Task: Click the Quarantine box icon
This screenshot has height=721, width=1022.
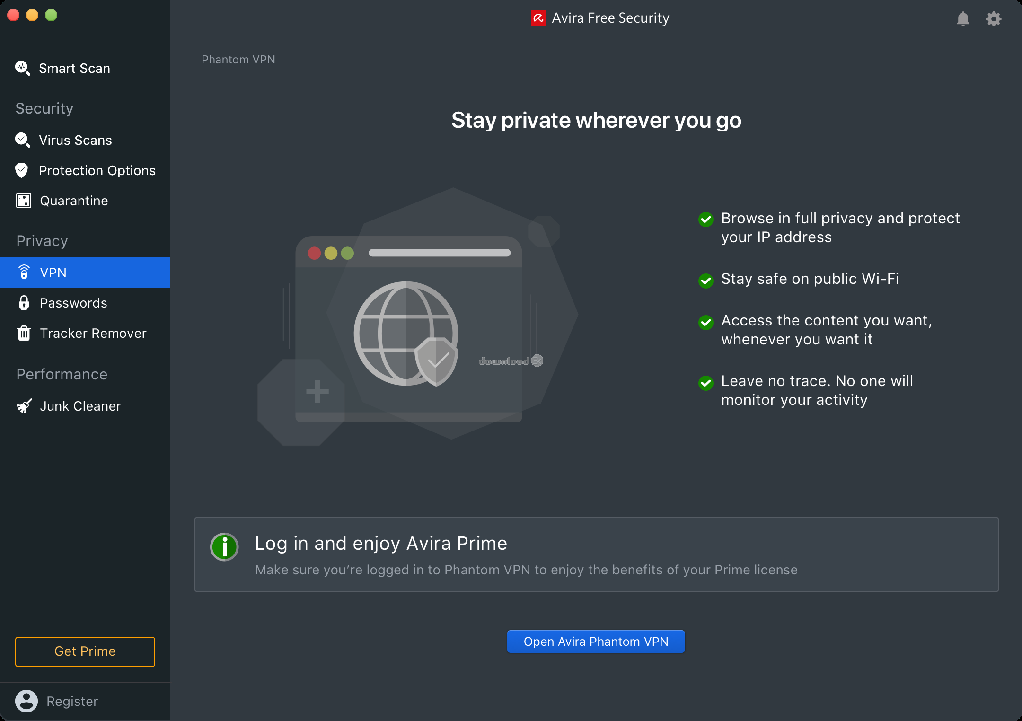Action: coord(24,201)
